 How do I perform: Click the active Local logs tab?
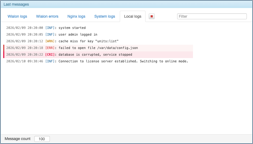(x=133, y=16)
